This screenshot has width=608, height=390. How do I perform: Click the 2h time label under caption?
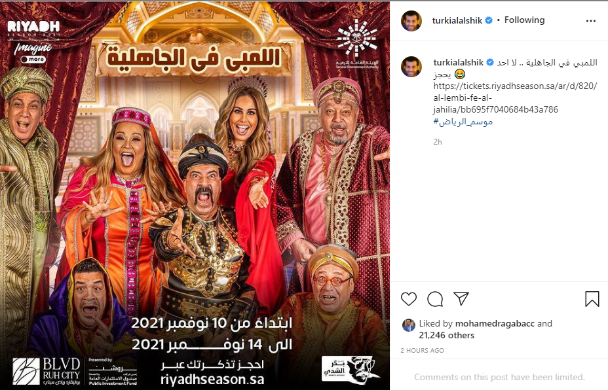(x=438, y=142)
